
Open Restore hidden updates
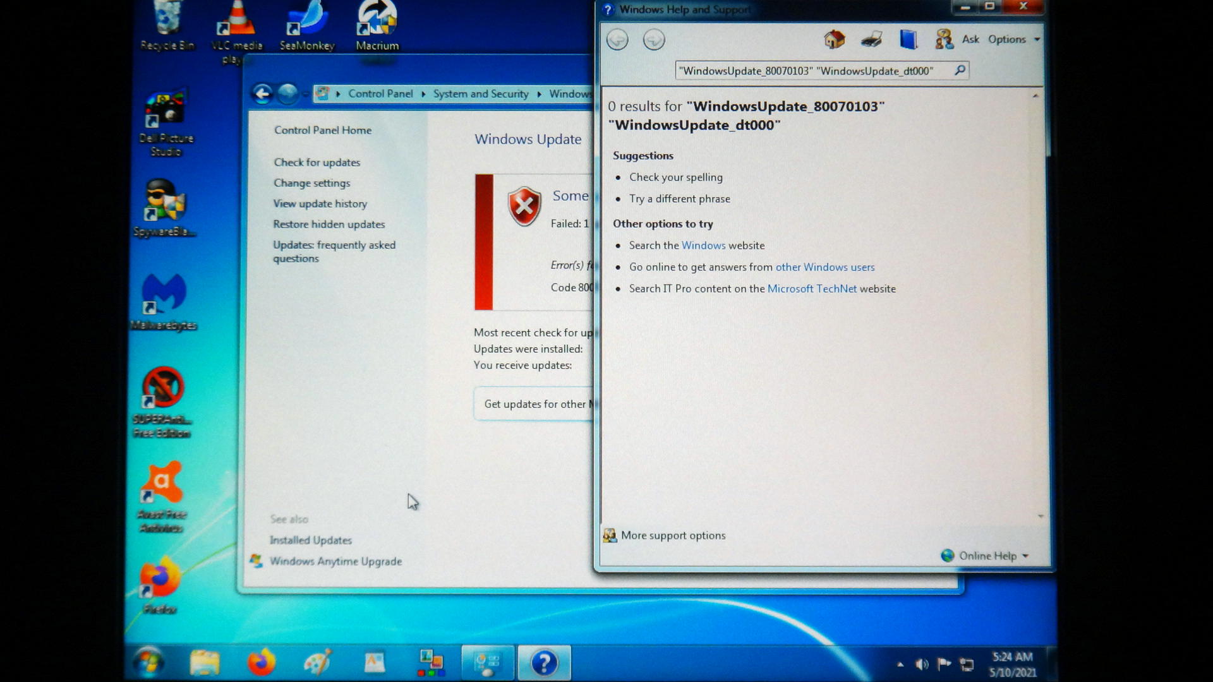(x=329, y=224)
